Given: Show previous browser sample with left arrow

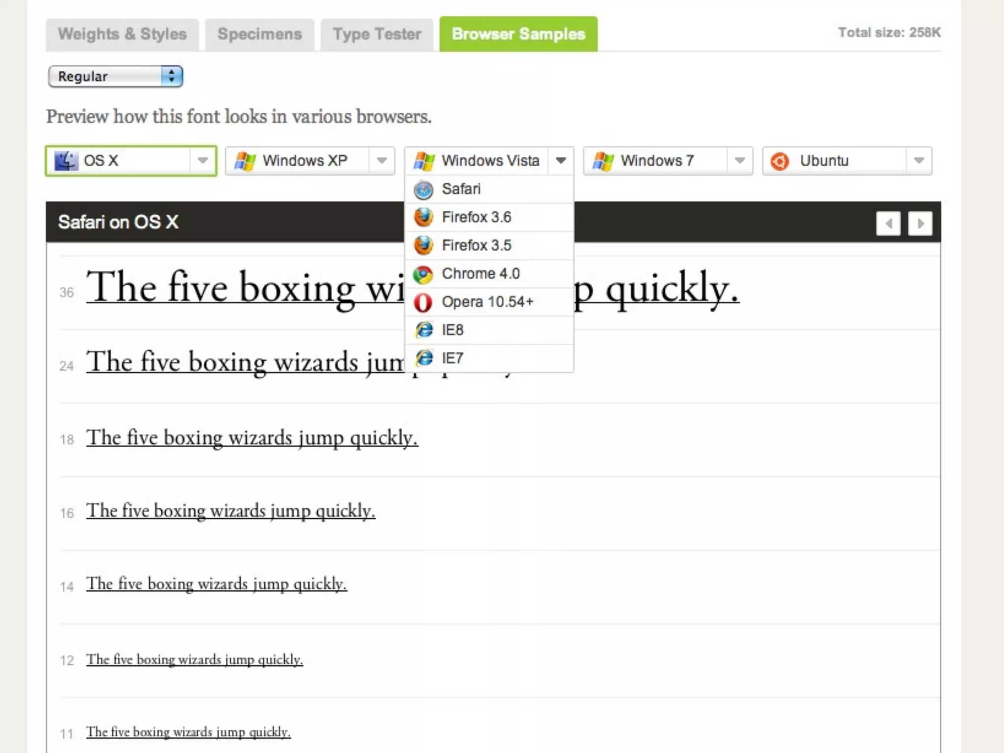Looking at the screenshot, I should pos(888,224).
